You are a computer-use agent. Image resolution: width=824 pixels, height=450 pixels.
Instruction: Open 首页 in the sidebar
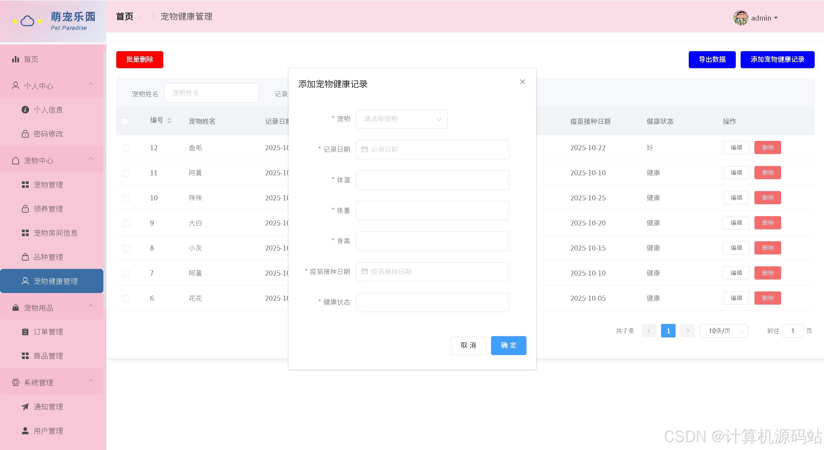(52, 59)
